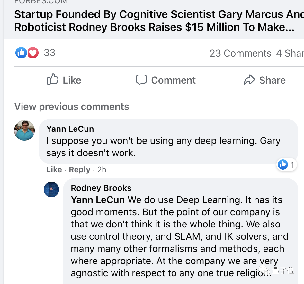Open Yann LeCun's profile picture
The height and width of the screenshot is (284, 304).
click(x=24, y=130)
